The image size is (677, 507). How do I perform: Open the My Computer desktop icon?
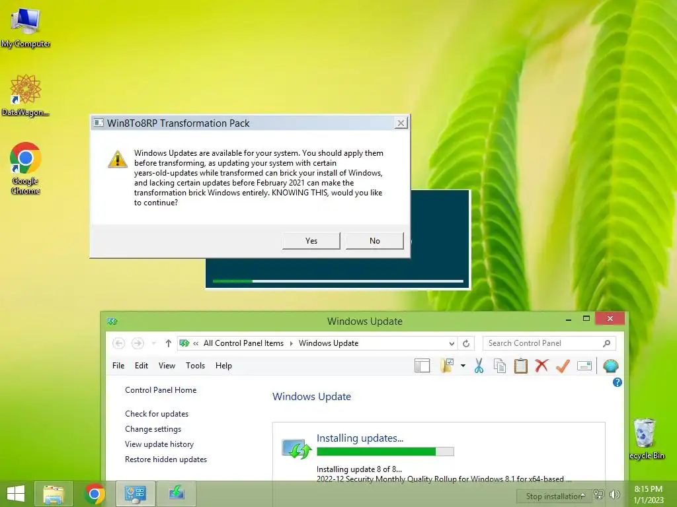[x=26, y=26]
